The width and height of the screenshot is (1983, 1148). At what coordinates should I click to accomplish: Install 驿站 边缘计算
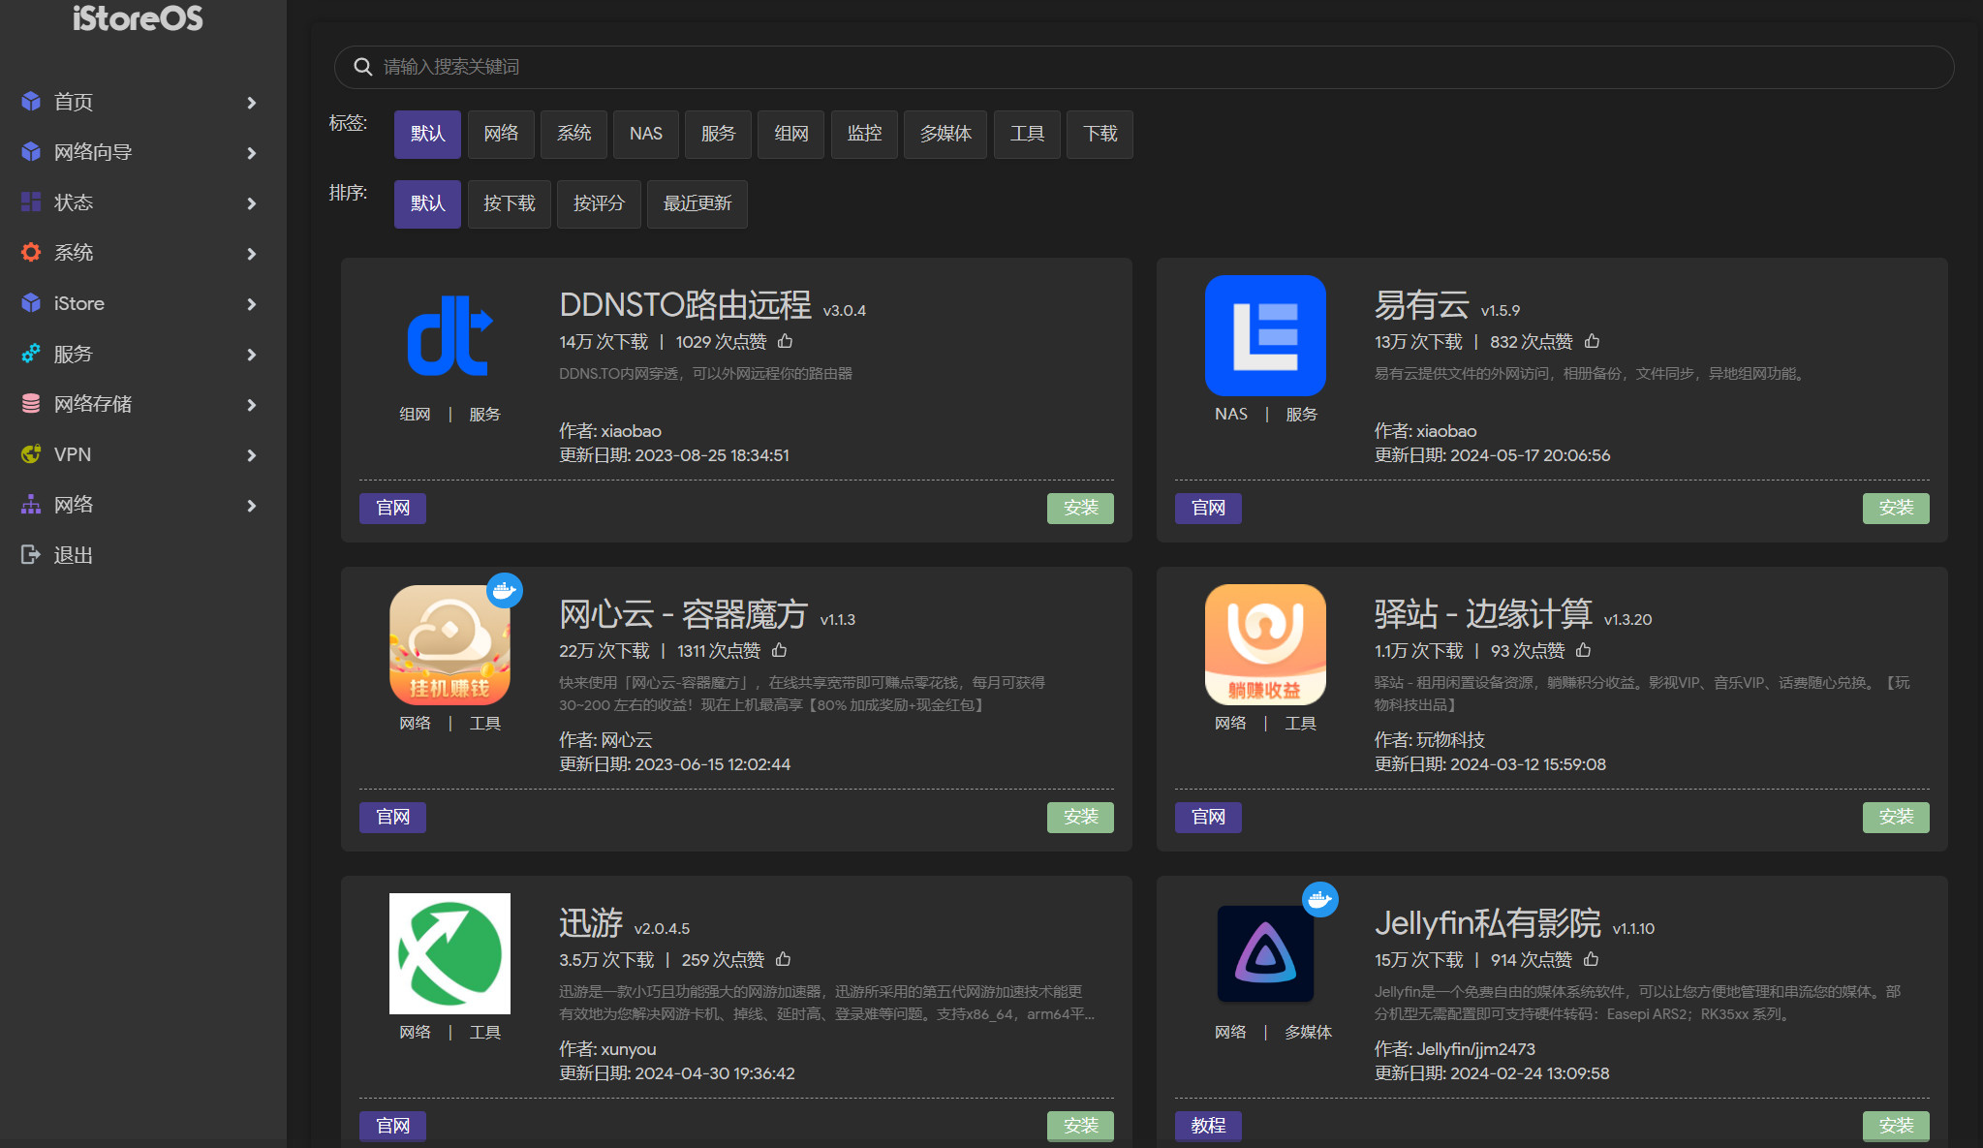(x=1896, y=817)
